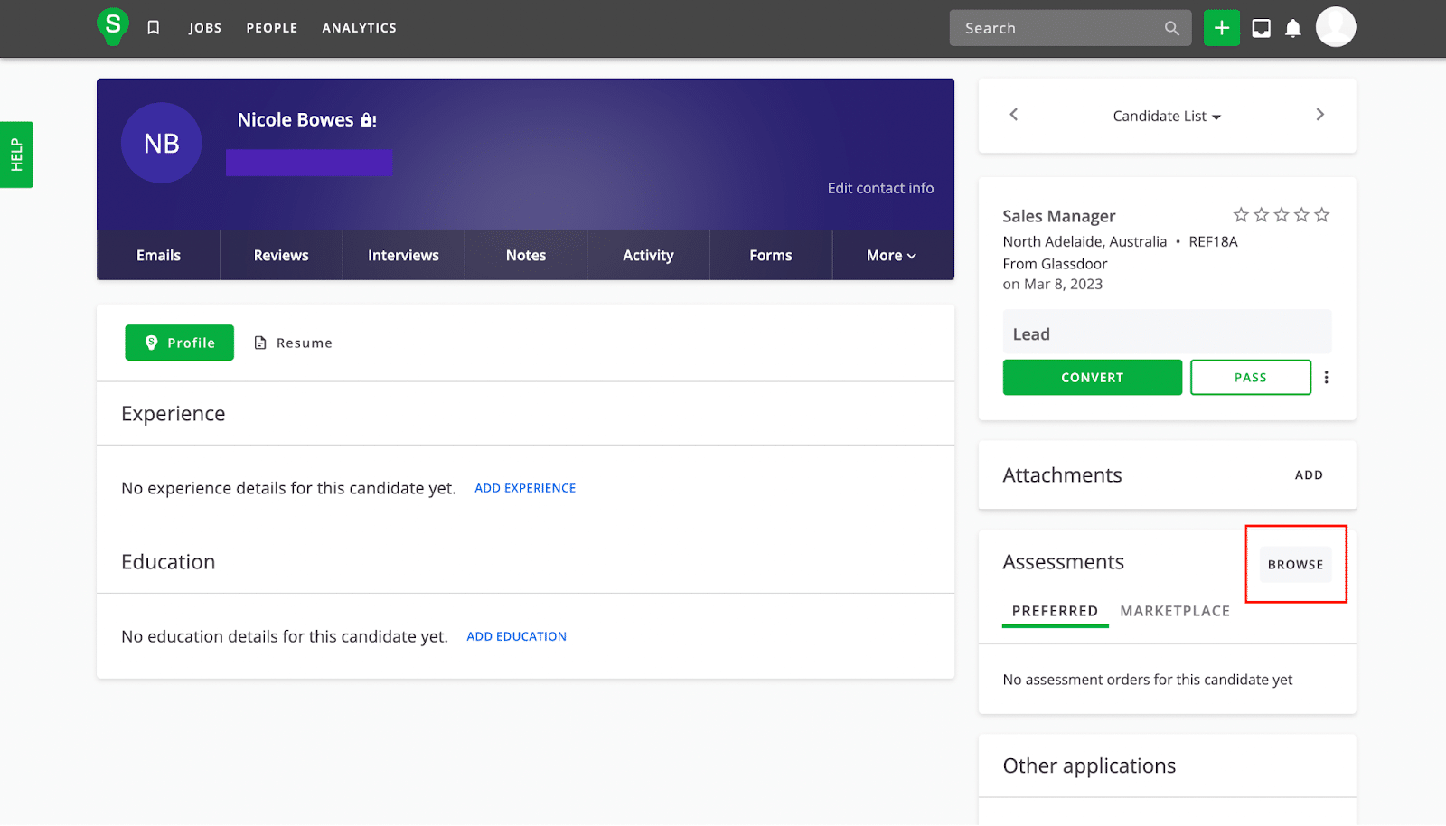Open the three-dot menu next to PASS

pyautogui.click(x=1326, y=377)
